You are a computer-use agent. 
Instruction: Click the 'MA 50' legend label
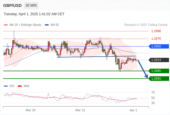point(55,25)
